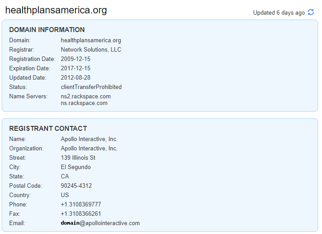Click the phone number +1.3108369777
322x234 pixels.
coord(81,205)
